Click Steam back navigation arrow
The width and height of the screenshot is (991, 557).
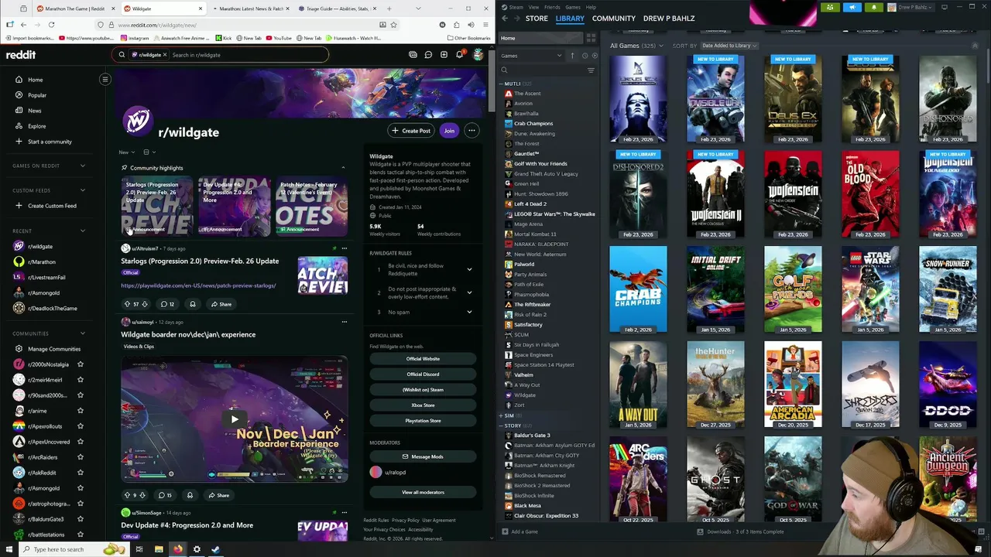click(x=505, y=19)
